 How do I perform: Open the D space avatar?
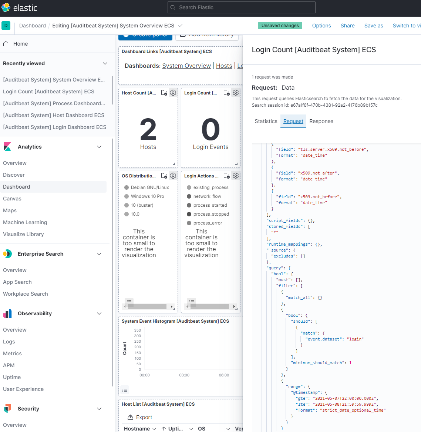tap(6, 26)
